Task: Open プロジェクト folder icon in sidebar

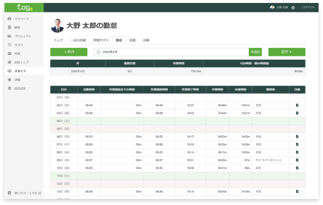Action: [9, 36]
